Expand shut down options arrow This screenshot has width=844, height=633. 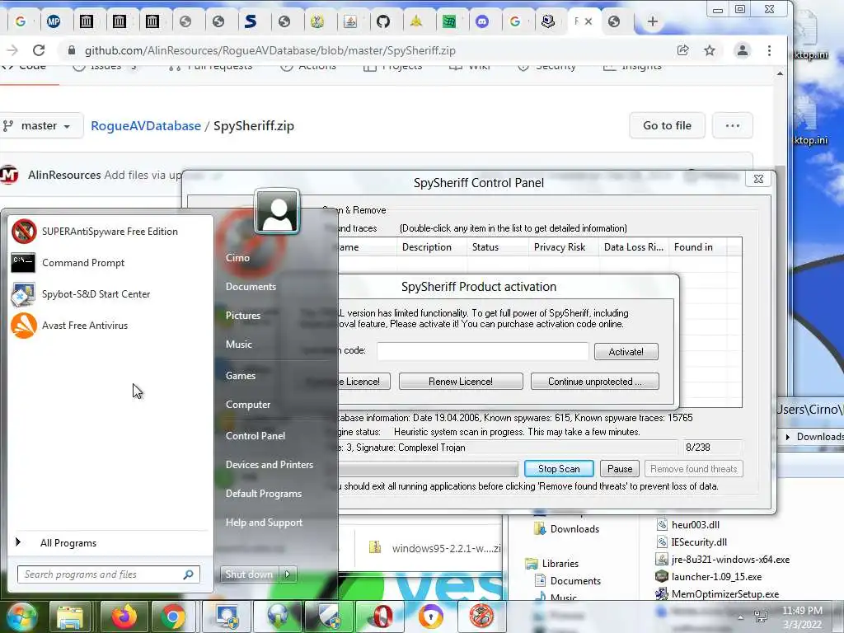[288, 574]
